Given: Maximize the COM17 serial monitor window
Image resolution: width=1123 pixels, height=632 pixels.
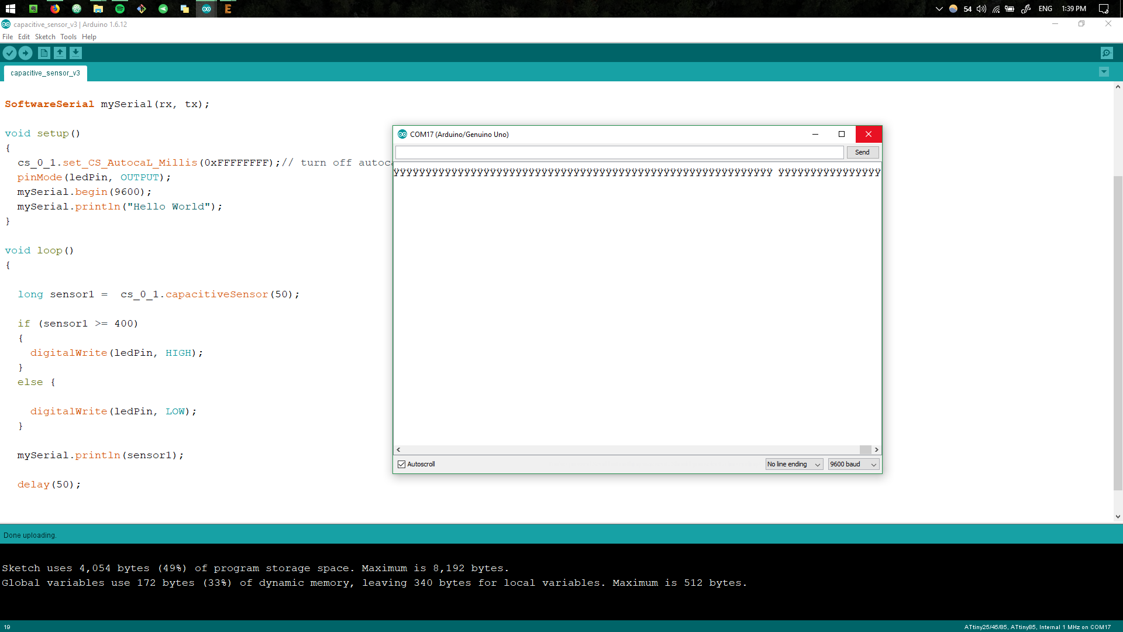Looking at the screenshot, I should click(842, 134).
